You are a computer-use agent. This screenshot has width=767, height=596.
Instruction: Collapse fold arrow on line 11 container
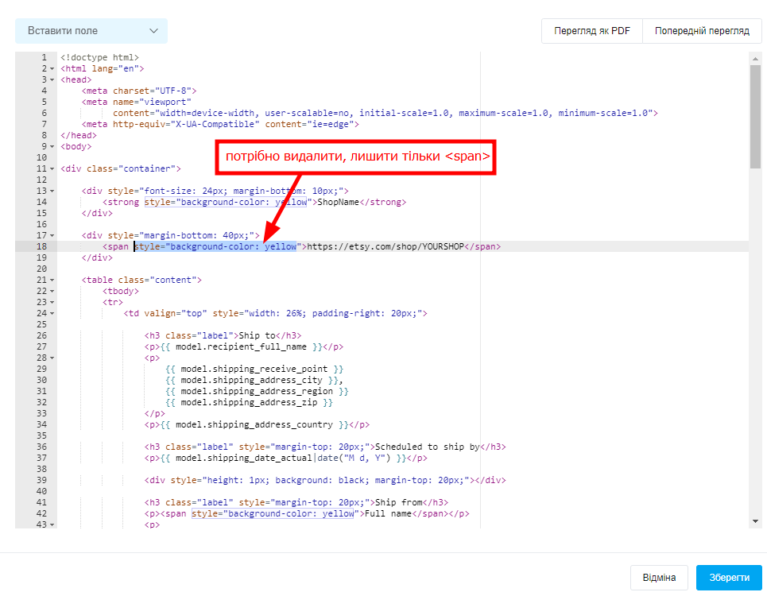52,168
